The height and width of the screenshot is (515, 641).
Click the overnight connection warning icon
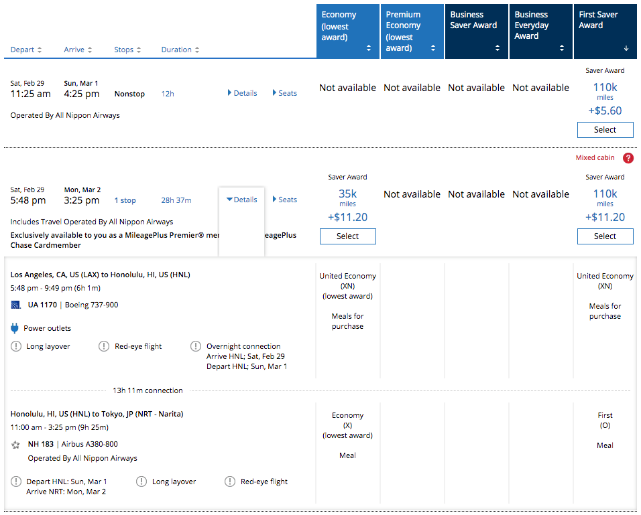tap(195, 346)
